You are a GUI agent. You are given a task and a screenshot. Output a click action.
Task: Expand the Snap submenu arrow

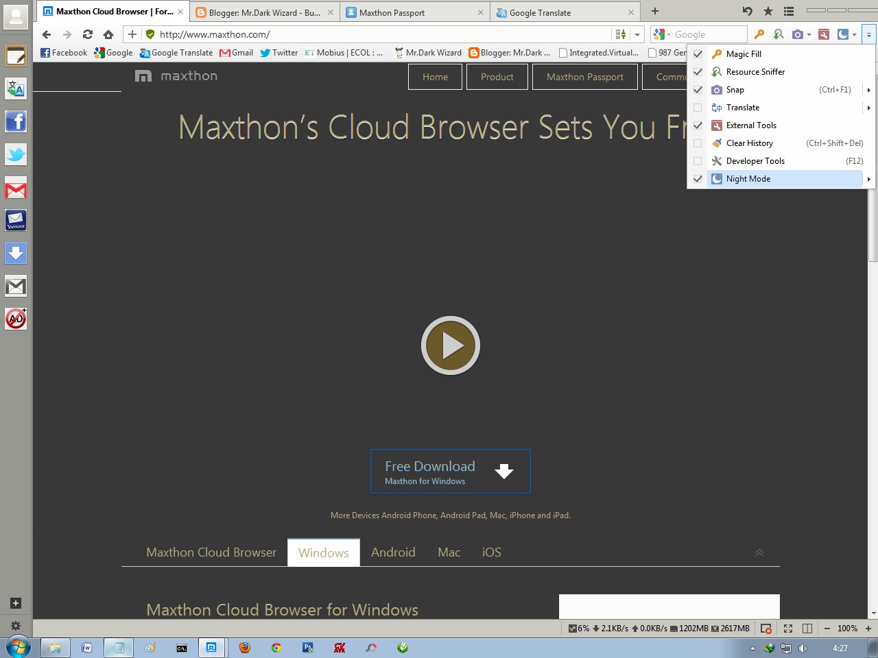click(x=868, y=90)
